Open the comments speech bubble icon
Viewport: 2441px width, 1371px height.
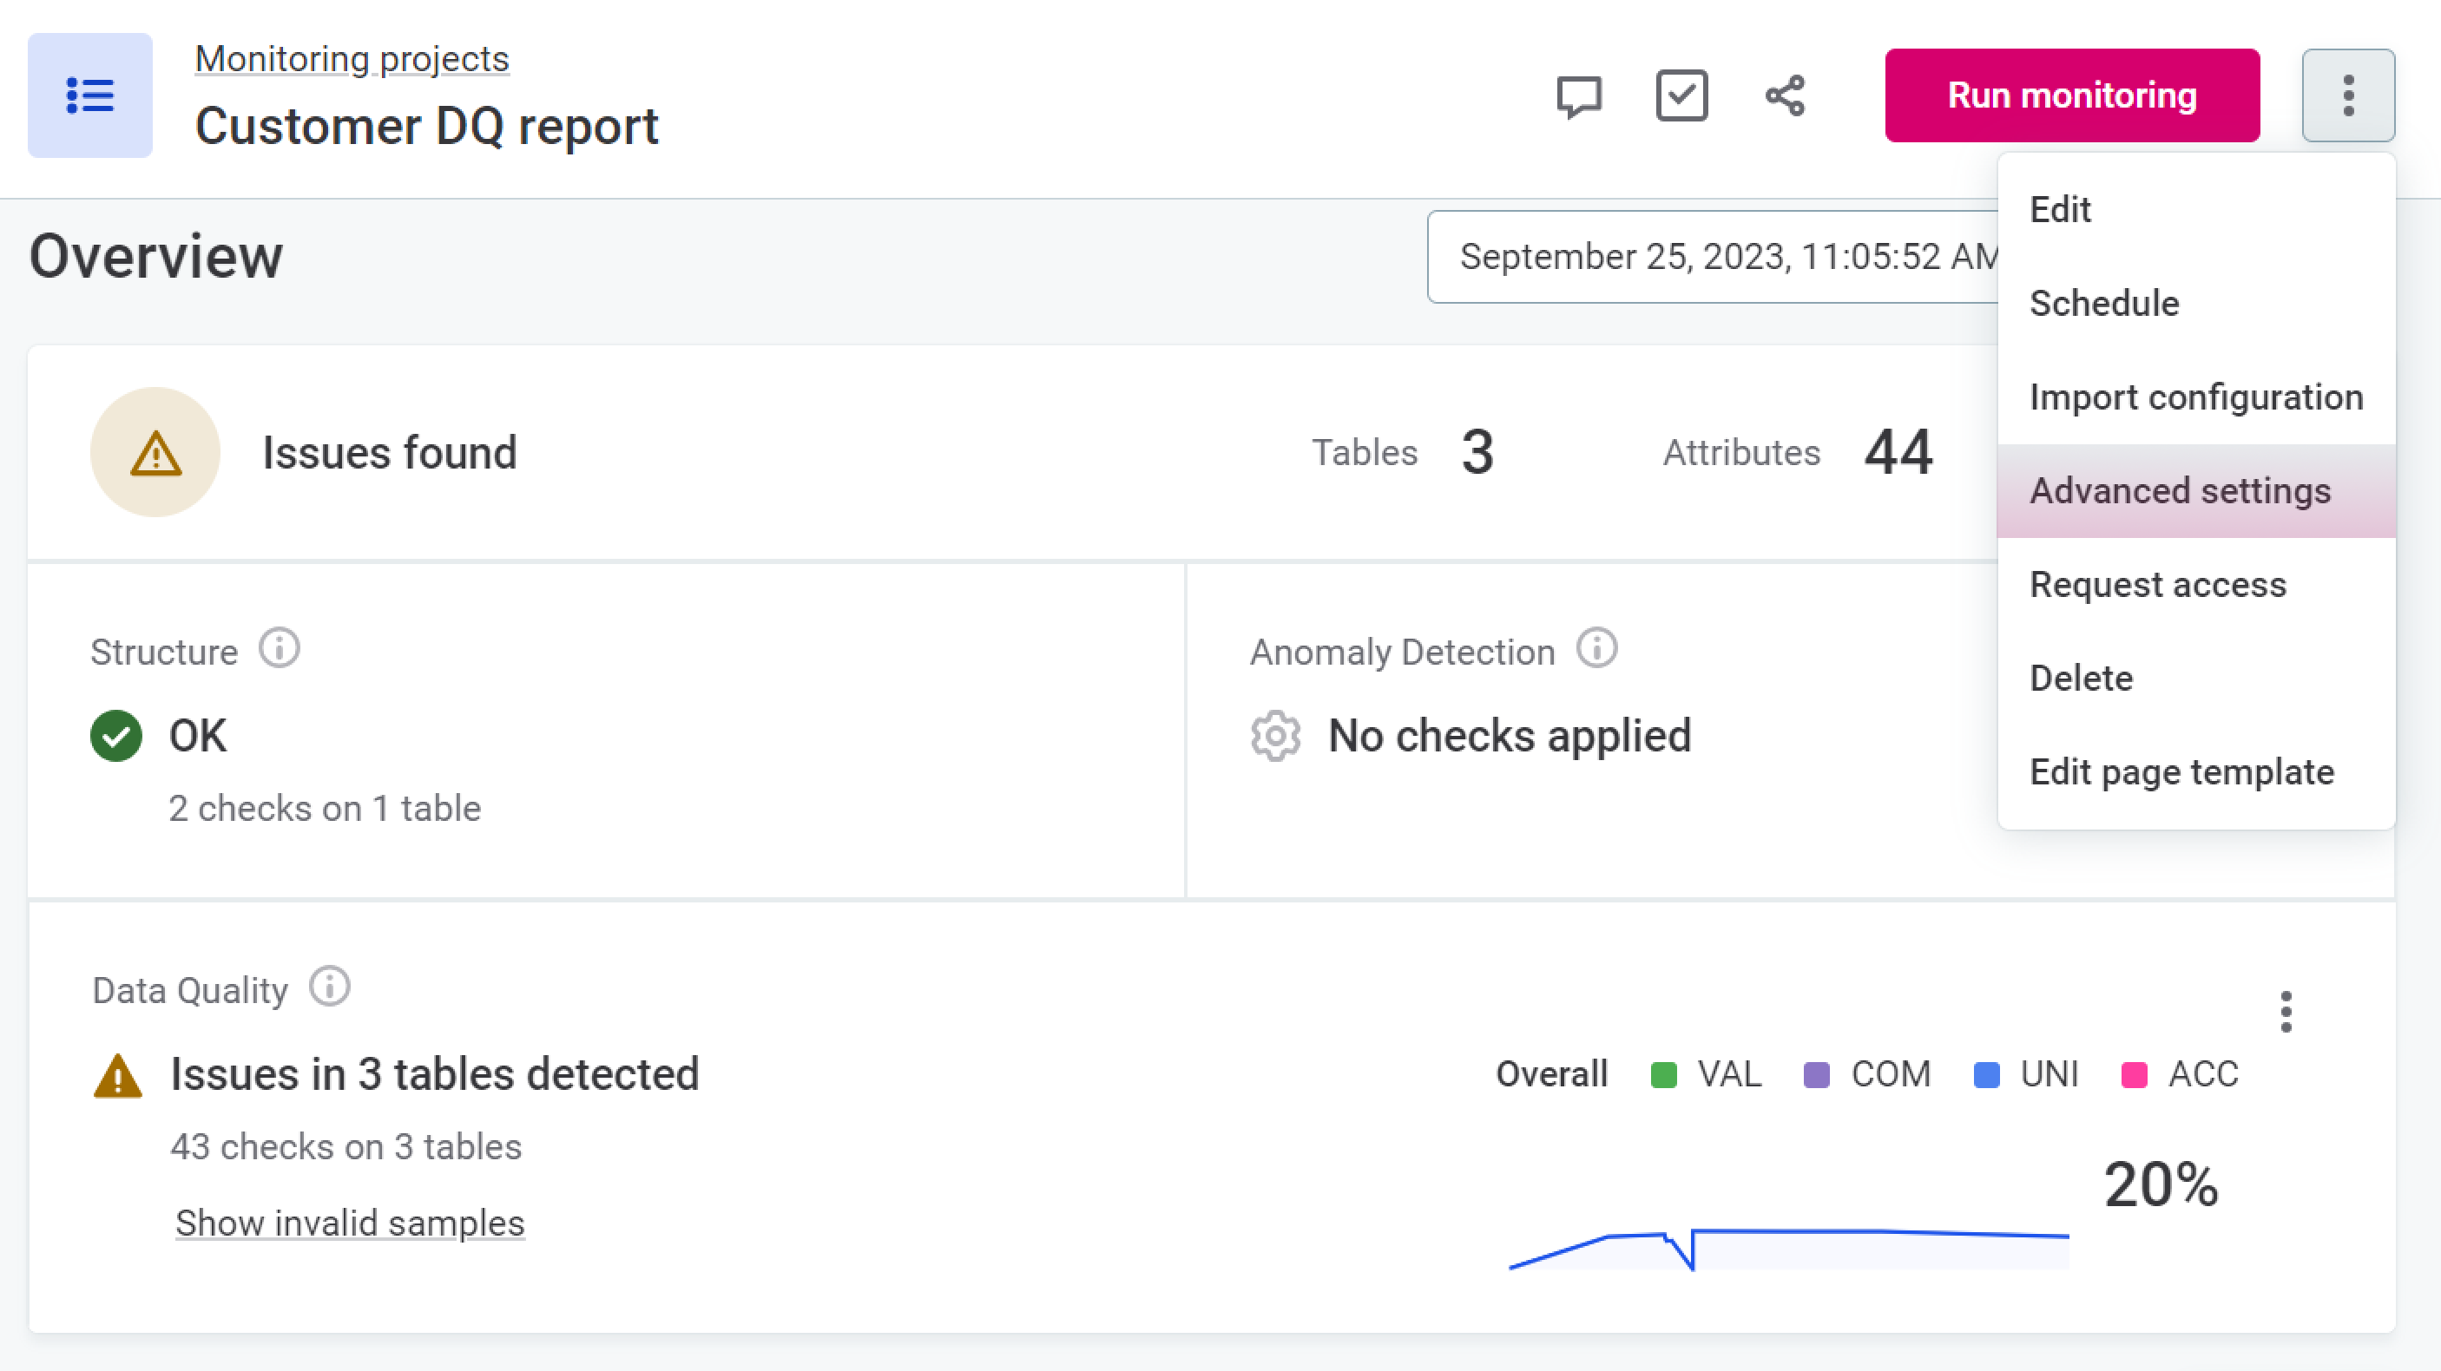tap(1579, 95)
